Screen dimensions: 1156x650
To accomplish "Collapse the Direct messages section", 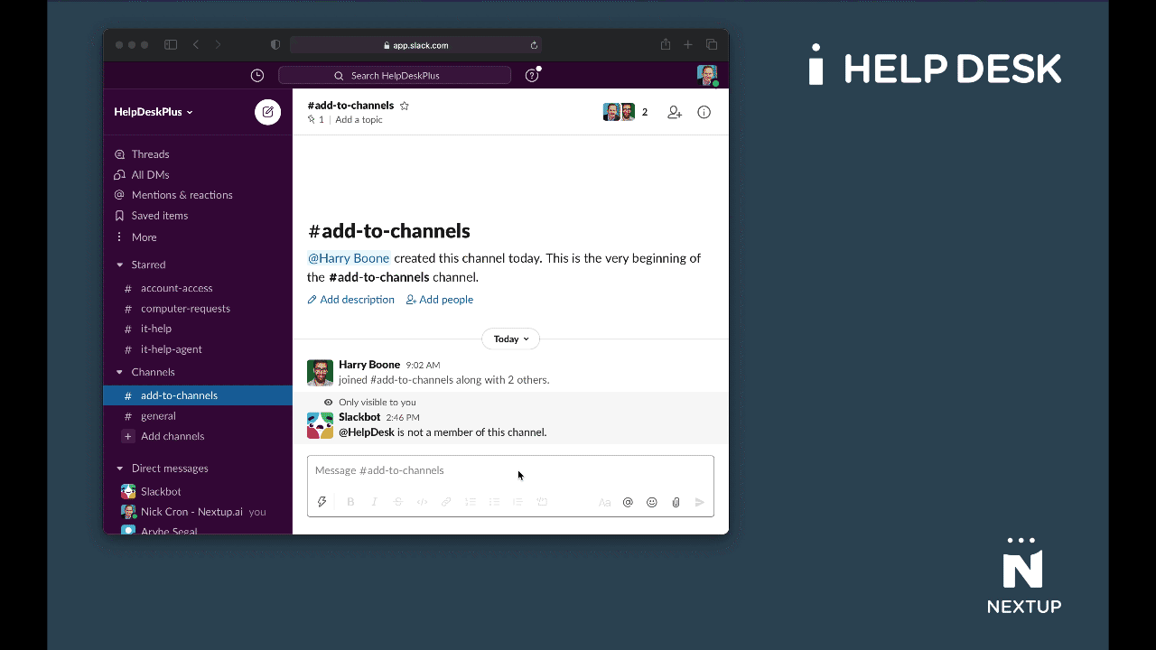I will [119, 469].
